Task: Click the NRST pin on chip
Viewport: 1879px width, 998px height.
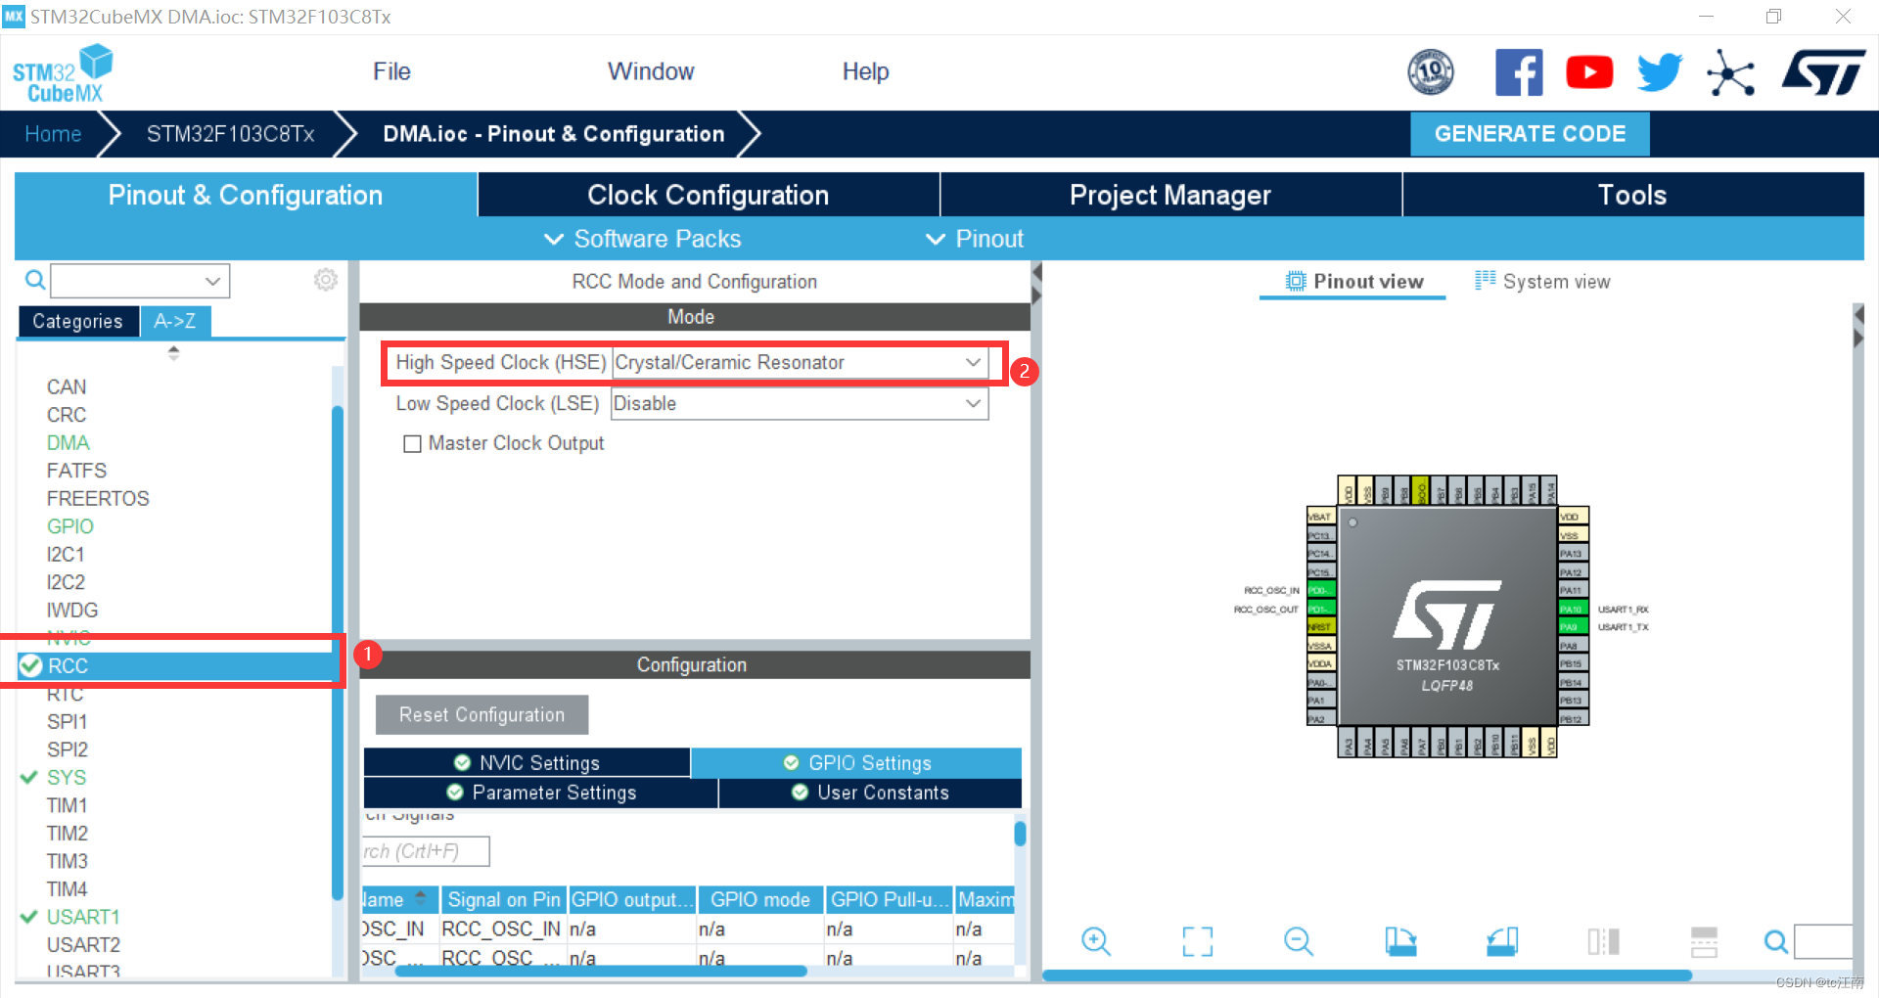Action: pyautogui.click(x=1321, y=627)
